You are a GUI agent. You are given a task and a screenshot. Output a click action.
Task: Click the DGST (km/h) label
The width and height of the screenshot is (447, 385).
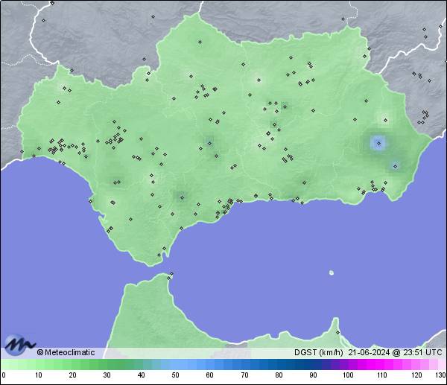(x=318, y=352)
